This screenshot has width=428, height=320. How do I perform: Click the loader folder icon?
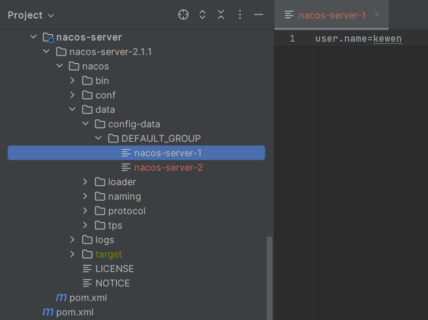[x=100, y=182]
